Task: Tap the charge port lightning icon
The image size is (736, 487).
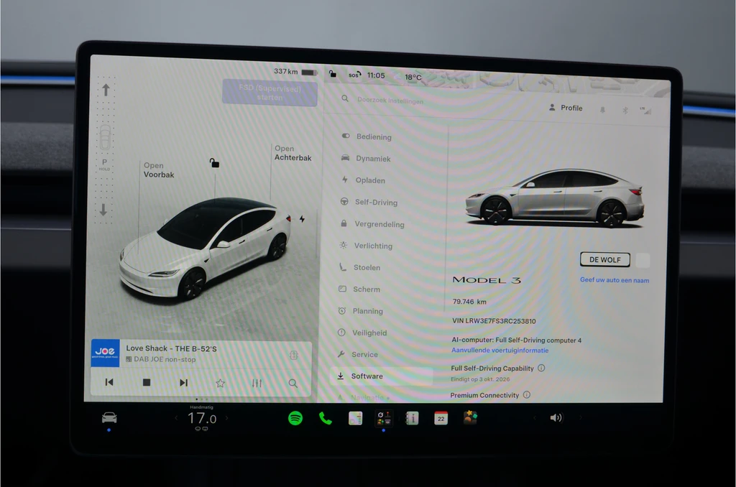Action: click(x=303, y=219)
